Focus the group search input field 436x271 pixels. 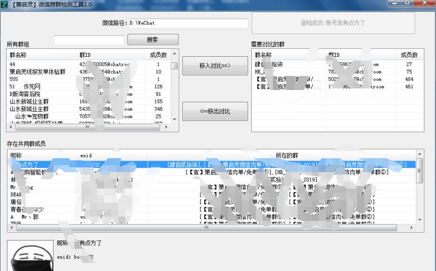tap(89, 40)
